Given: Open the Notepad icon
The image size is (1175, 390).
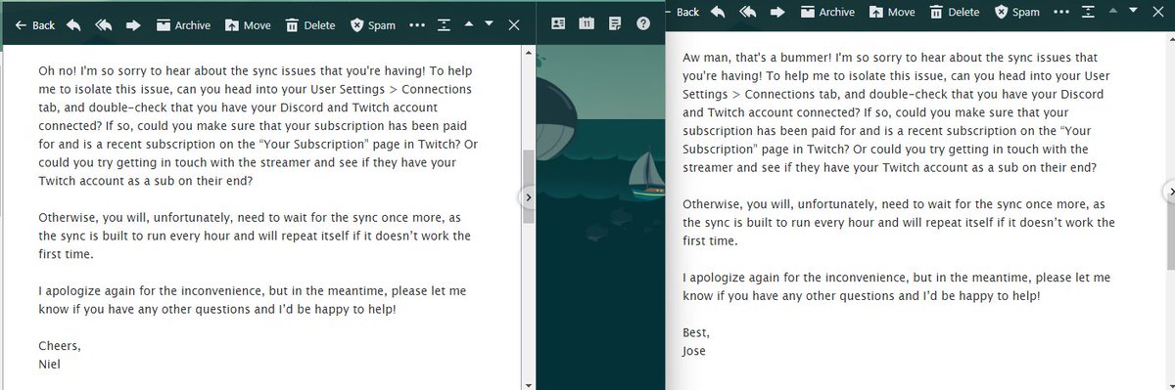Looking at the screenshot, I should [x=615, y=24].
